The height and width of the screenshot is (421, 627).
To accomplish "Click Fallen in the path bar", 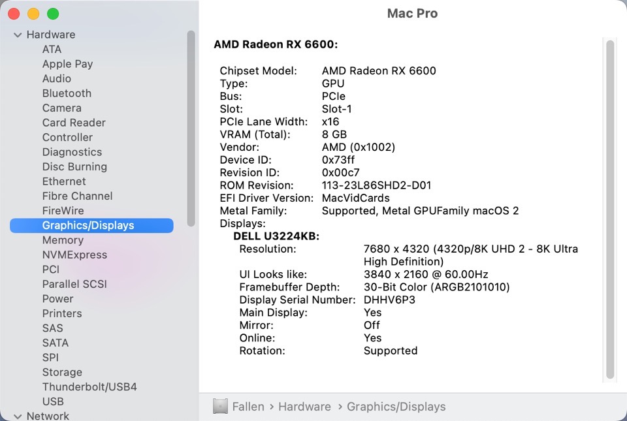I will point(248,407).
